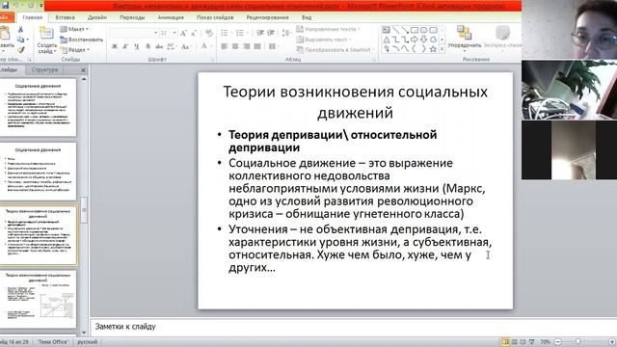Open the font name combo box

click(133, 33)
